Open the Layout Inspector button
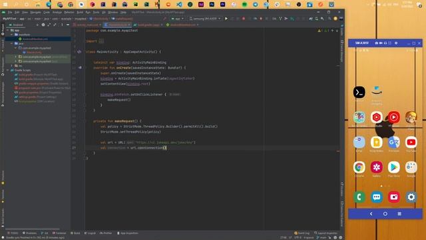The image size is (426, 240). 325,233
